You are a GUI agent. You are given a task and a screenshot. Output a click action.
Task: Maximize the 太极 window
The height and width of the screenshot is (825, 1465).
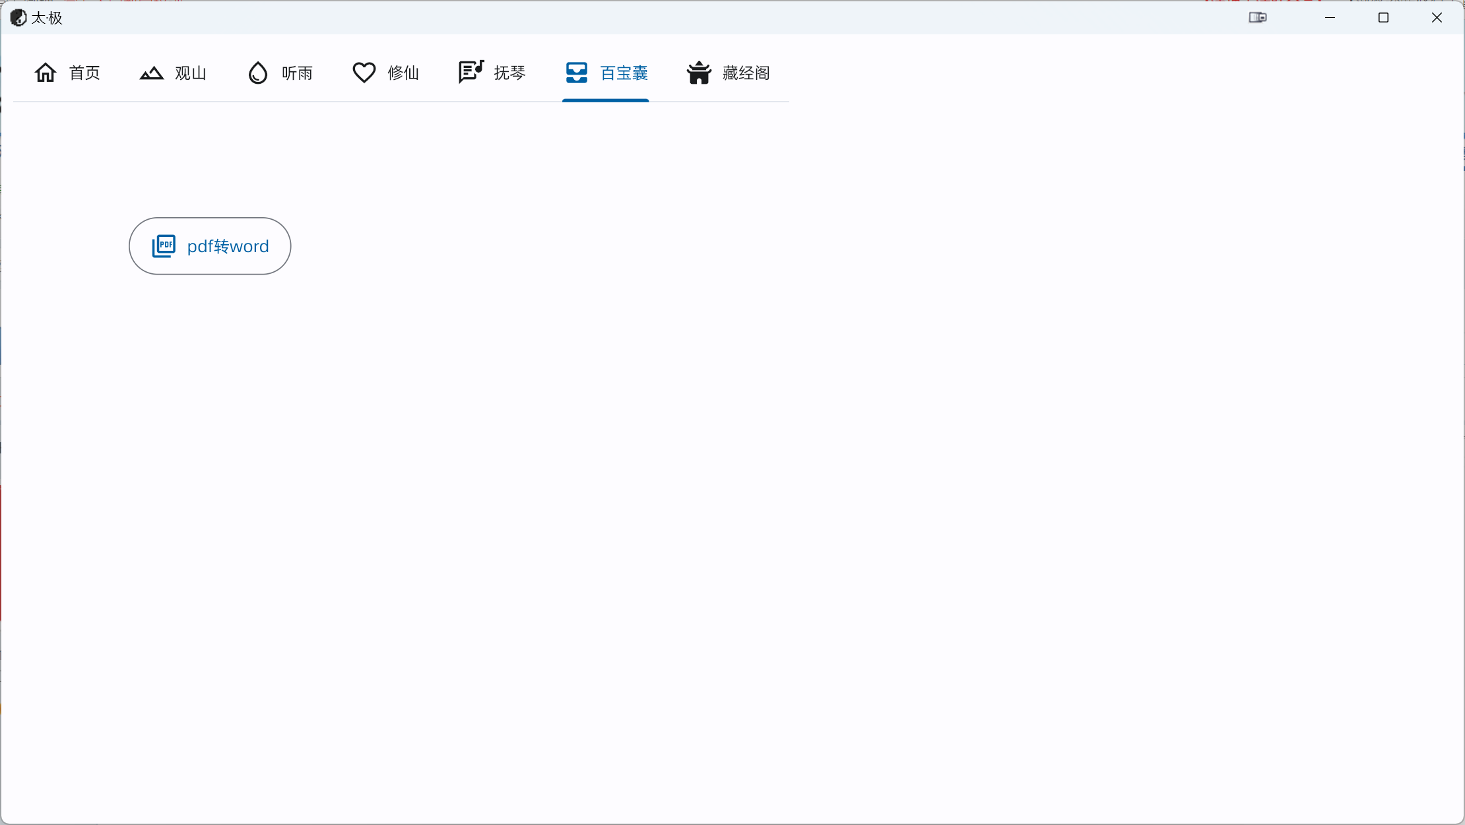point(1383,18)
